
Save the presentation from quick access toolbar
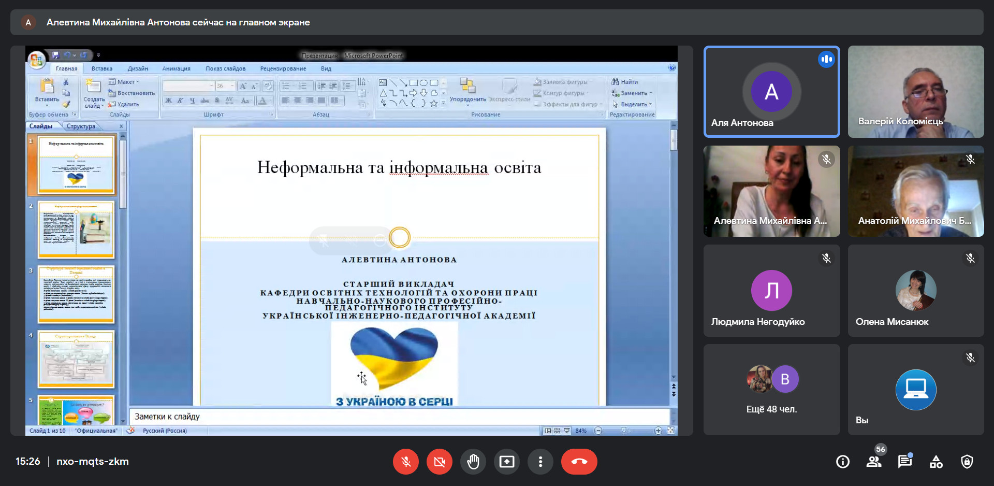(x=55, y=54)
